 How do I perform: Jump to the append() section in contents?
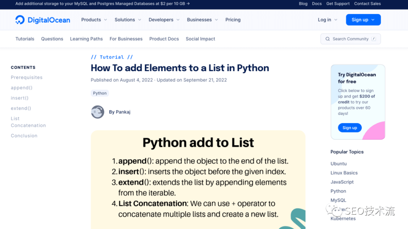tap(22, 88)
